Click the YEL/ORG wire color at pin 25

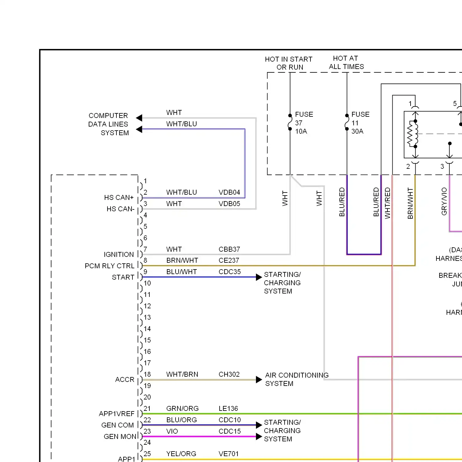point(181,454)
